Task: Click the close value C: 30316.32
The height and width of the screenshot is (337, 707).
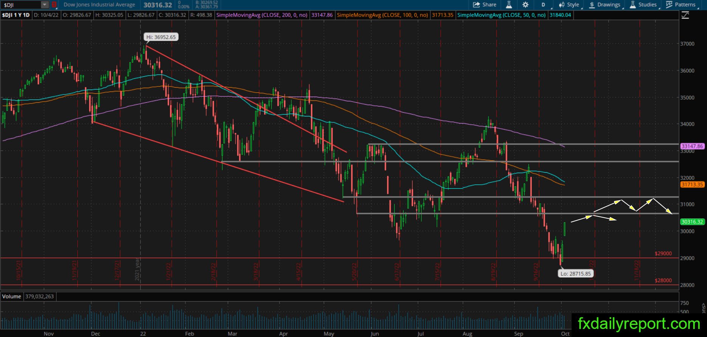Action: click(x=172, y=15)
